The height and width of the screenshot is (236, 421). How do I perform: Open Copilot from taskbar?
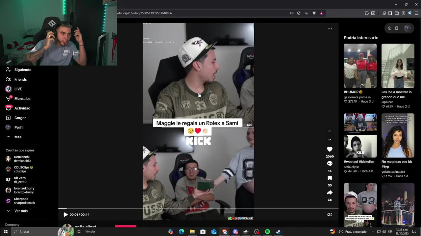click(171, 232)
